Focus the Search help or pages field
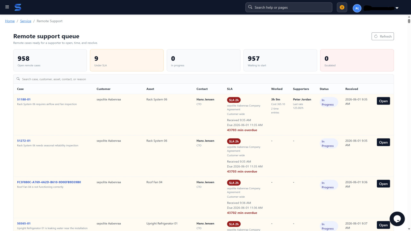411x231 pixels. click(289, 7)
